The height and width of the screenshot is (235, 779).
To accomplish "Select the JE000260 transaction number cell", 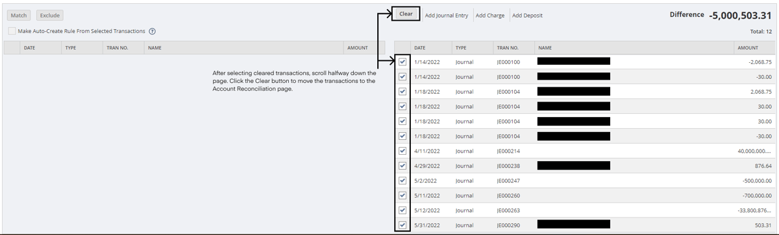I will (x=509, y=196).
